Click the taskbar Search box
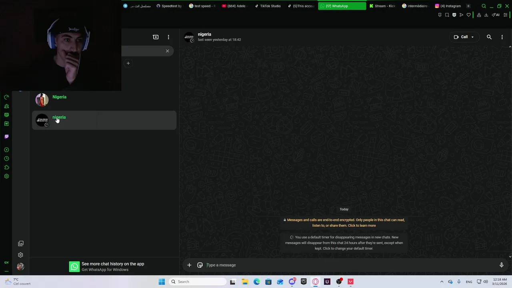 [198, 282]
